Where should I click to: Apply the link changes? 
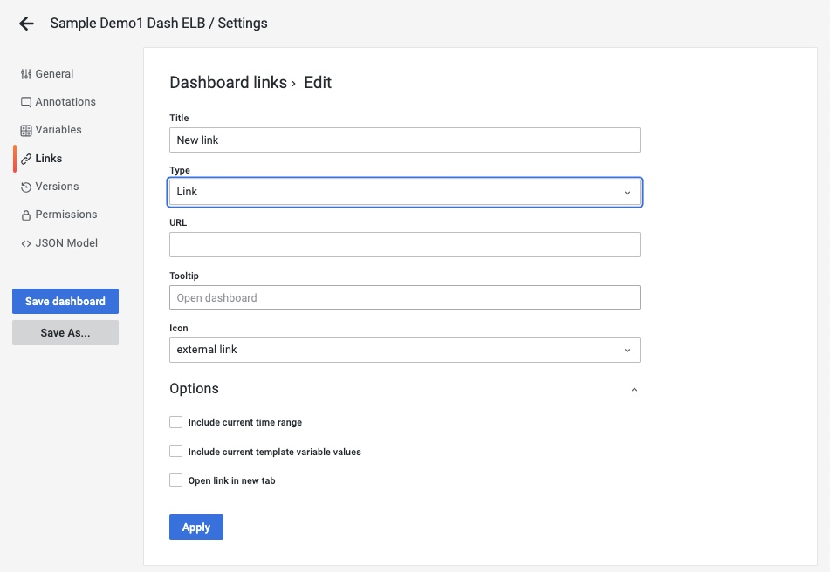coord(195,527)
